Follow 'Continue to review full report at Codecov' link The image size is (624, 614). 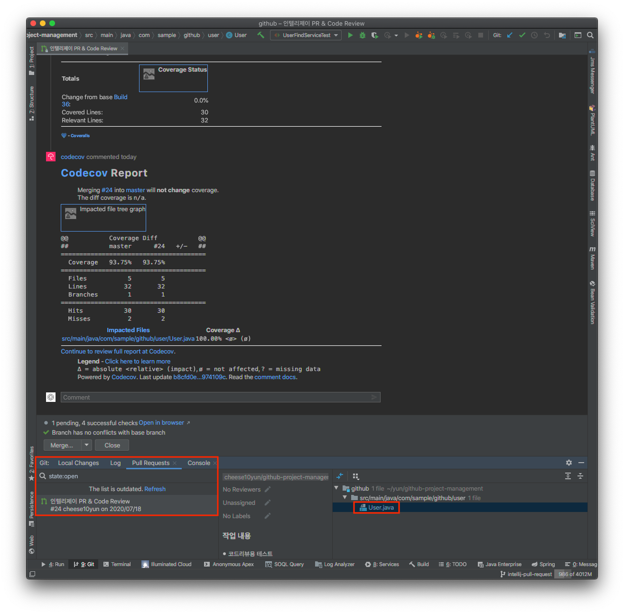[x=118, y=352]
